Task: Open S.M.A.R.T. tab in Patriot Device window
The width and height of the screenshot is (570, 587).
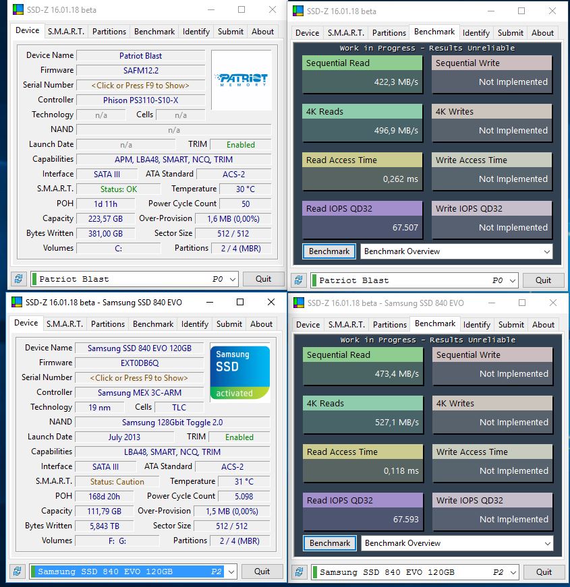Action: coord(66,32)
